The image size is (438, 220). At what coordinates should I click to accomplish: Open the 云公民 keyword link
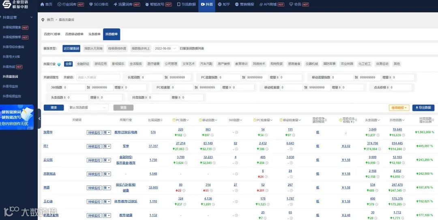48,160
